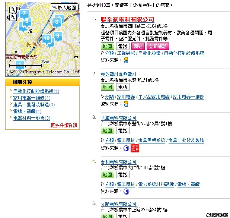Click 立即通話 instant call button

point(158,47)
